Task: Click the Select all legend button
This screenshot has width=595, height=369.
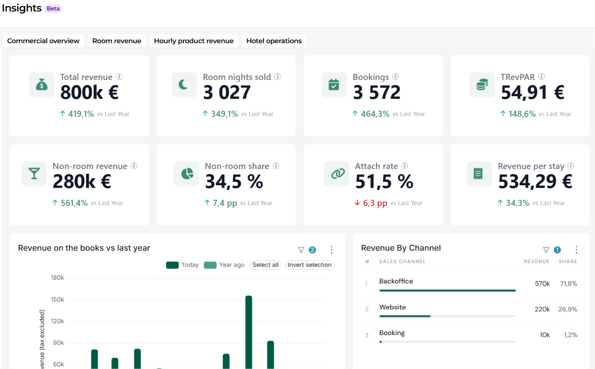Action: point(265,265)
